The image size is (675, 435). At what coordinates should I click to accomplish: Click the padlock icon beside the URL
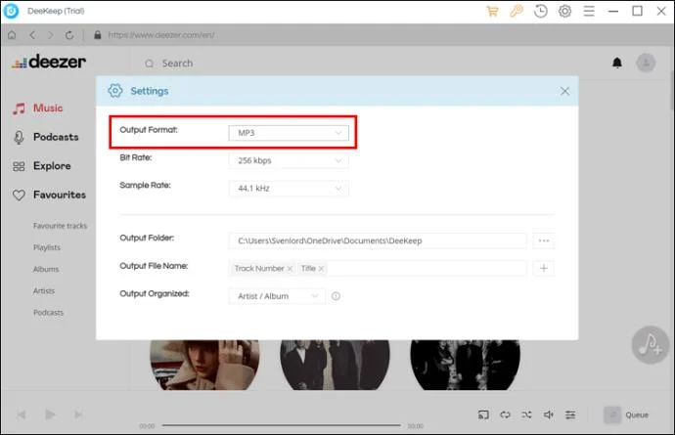[x=98, y=35]
